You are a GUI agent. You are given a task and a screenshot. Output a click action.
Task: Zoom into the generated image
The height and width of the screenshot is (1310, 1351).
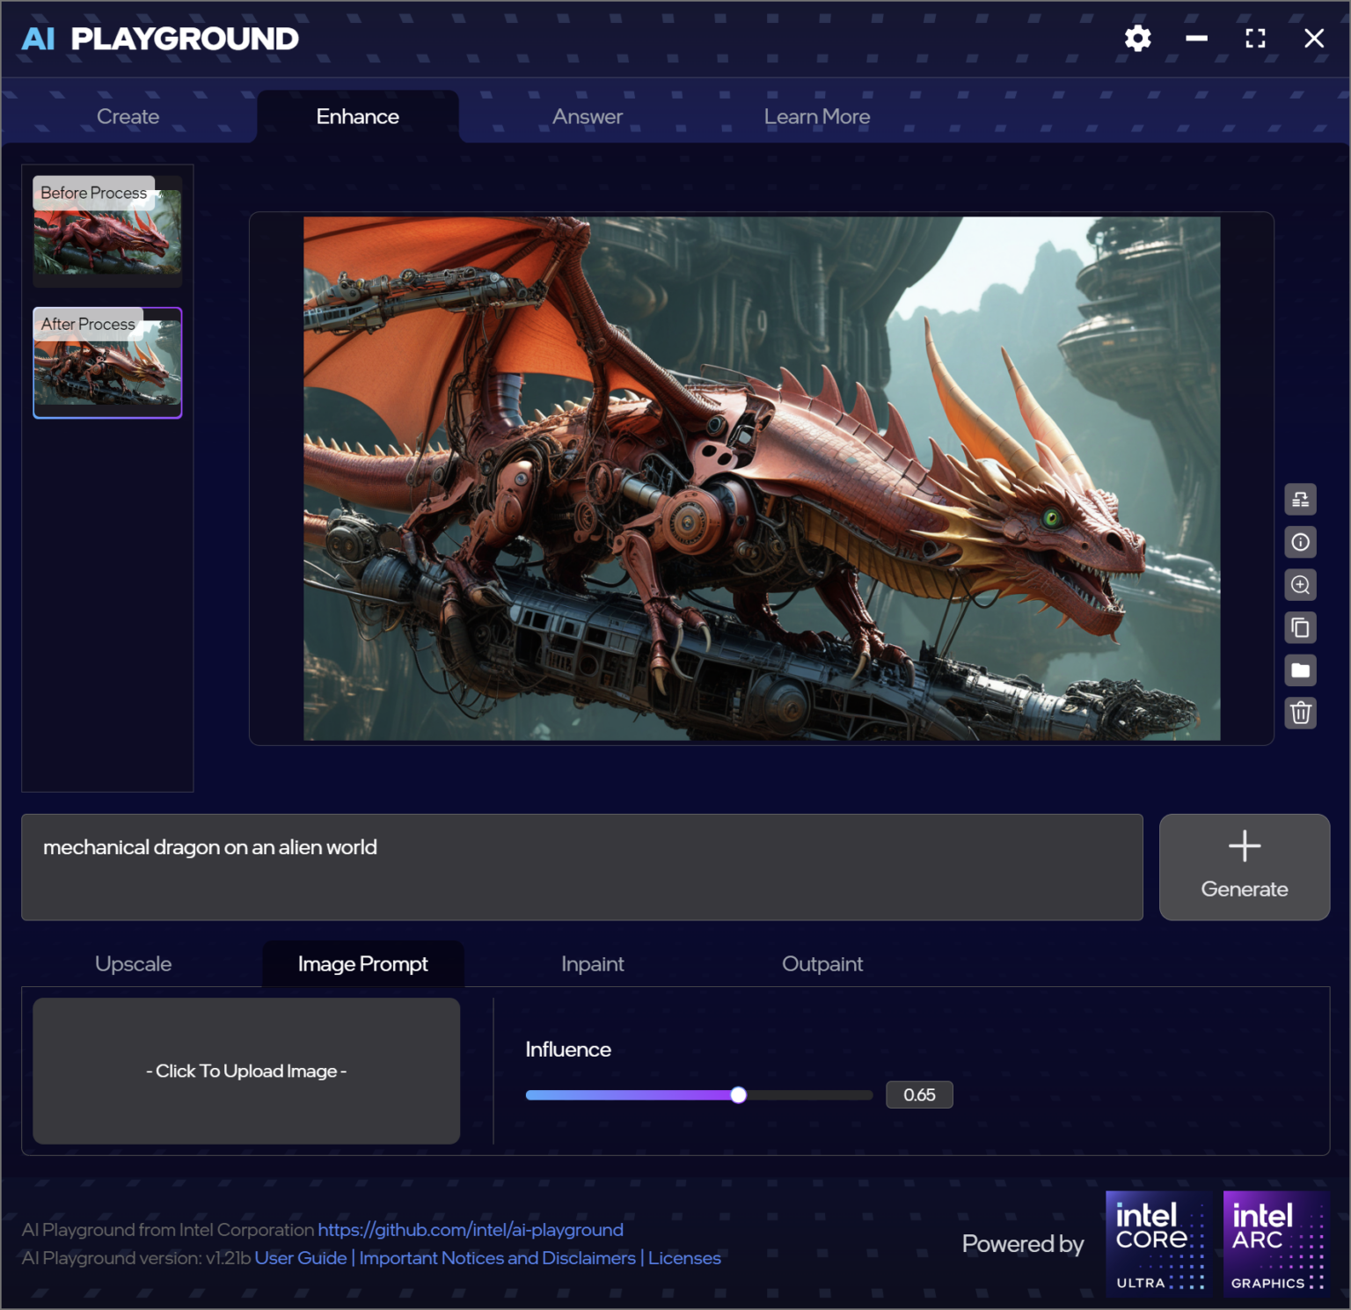(x=1301, y=584)
